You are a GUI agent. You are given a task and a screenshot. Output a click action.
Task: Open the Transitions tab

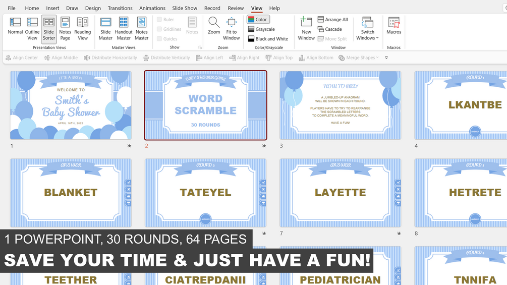point(120,8)
